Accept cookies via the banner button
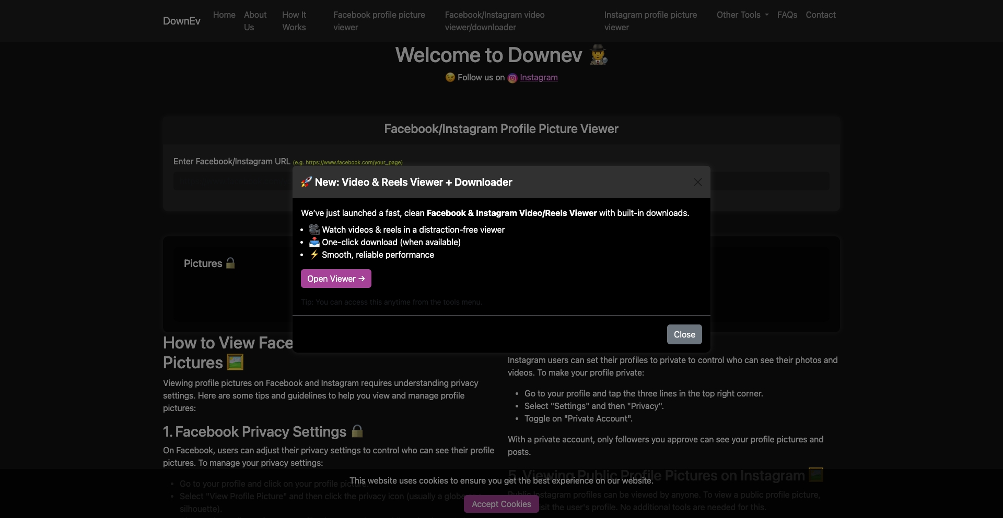 click(x=501, y=504)
